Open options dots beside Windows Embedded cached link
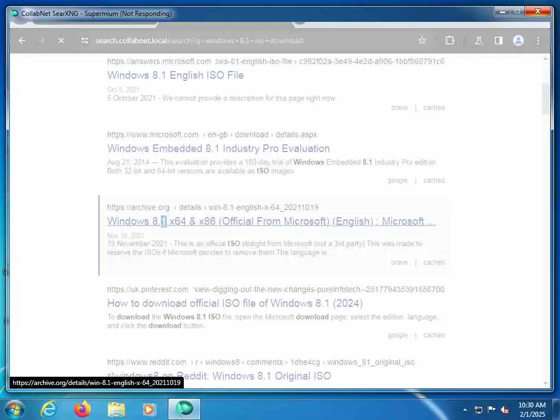The width and height of the screenshot is (560, 420). click(416, 180)
